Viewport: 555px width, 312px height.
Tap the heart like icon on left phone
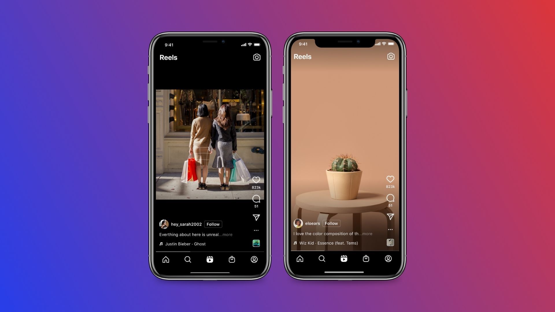click(256, 179)
